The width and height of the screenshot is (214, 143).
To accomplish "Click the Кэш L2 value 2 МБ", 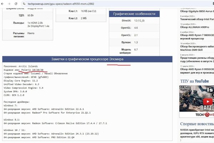I will point(84,18).
